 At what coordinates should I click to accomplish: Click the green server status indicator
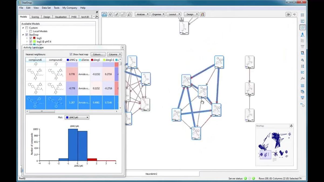coord(245,178)
